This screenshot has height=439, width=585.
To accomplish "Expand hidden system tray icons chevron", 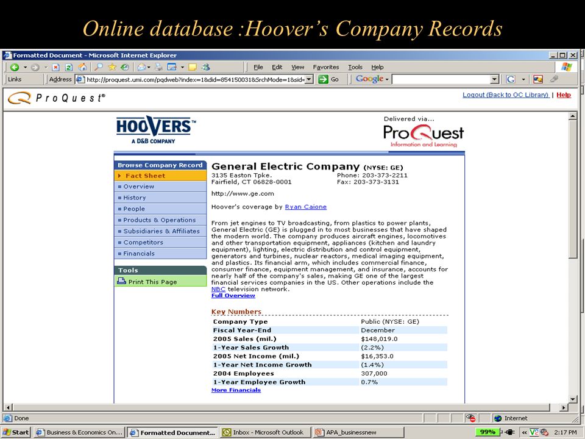I will 525,432.
